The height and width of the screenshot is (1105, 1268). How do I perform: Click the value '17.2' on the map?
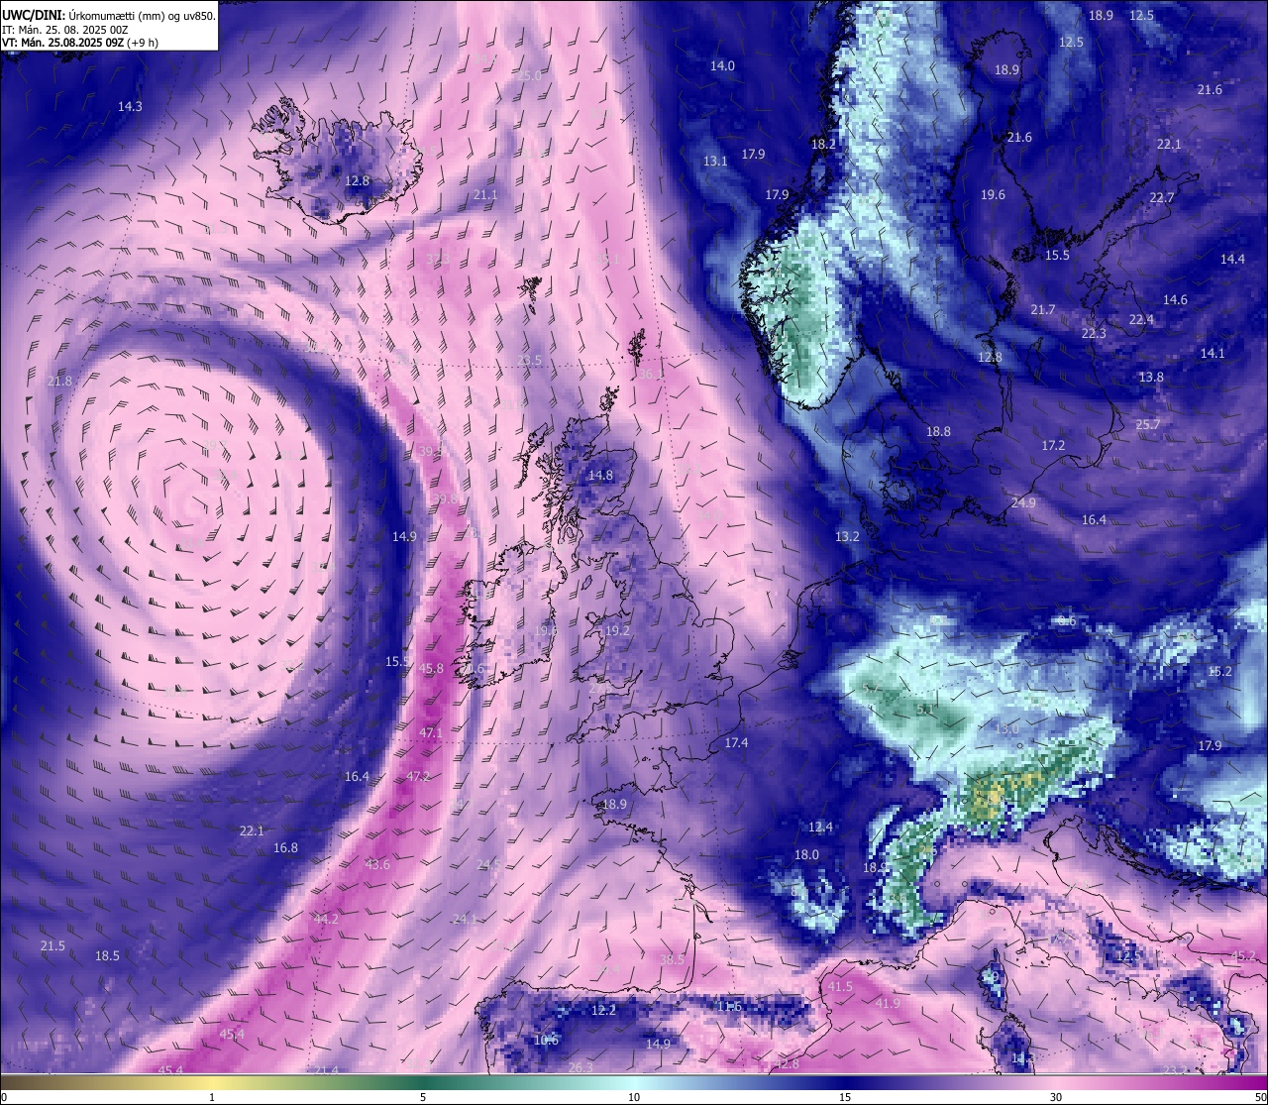[x=1053, y=446]
